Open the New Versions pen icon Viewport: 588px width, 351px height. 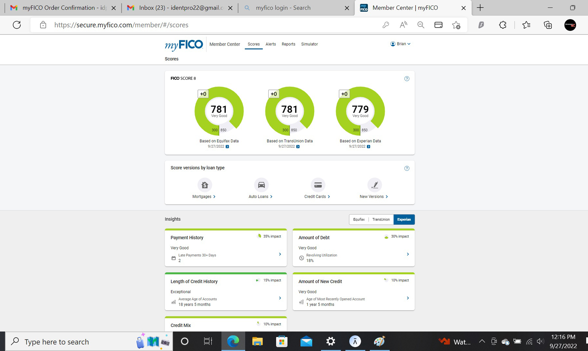(x=374, y=185)
